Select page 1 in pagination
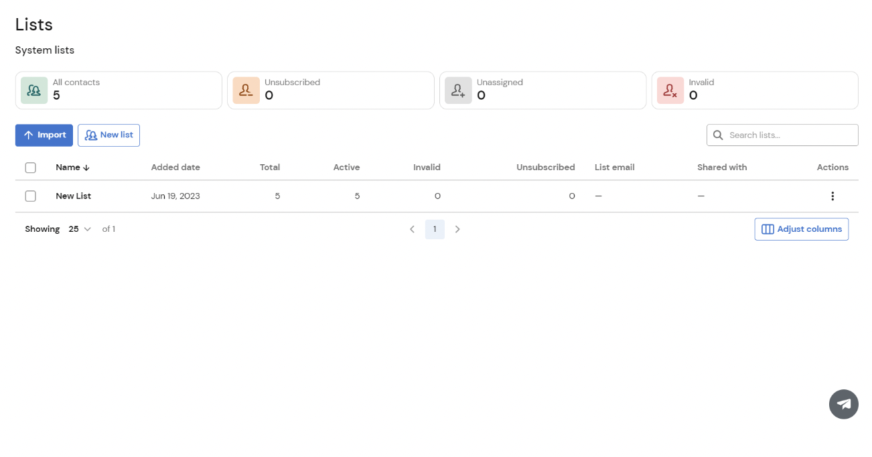 435,228
